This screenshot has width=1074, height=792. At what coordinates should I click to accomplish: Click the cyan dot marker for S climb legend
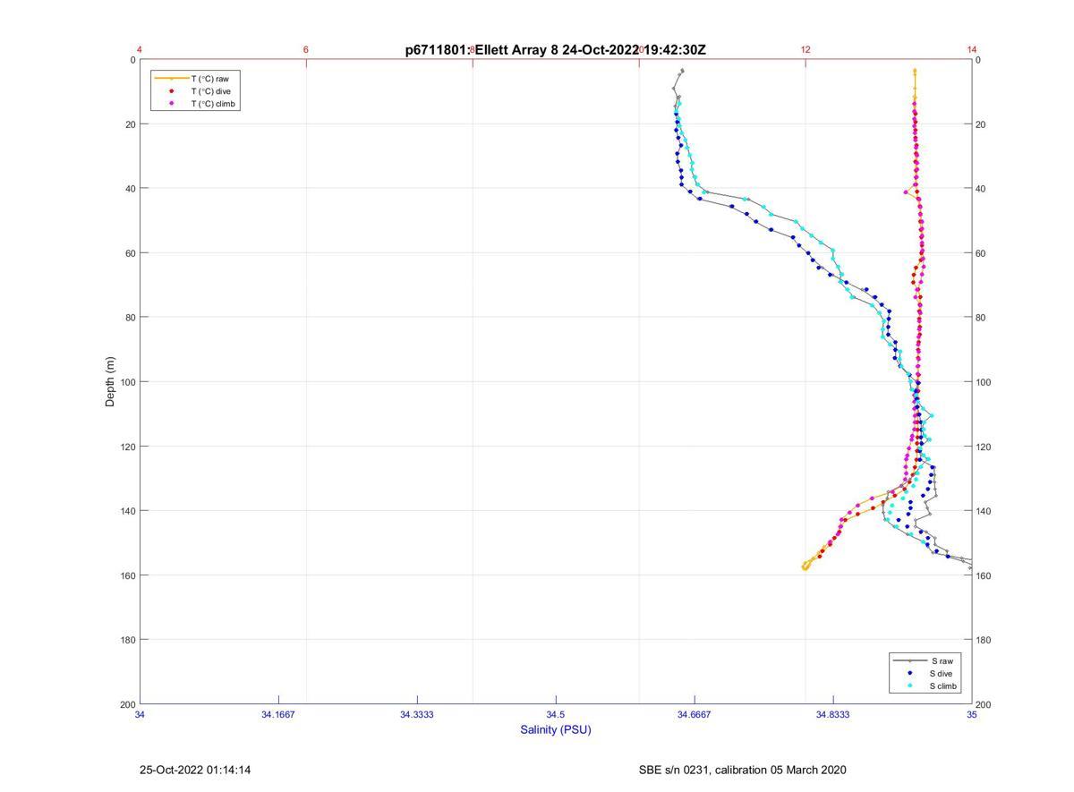click(x=909, y=686)
